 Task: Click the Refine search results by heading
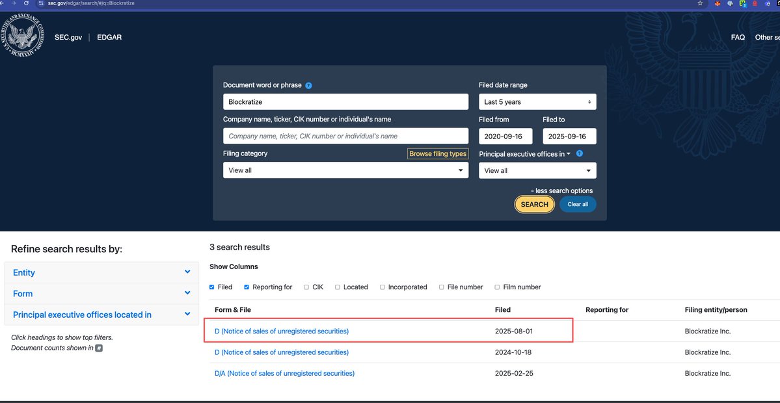pyautogui.click(x=66, y=249)
